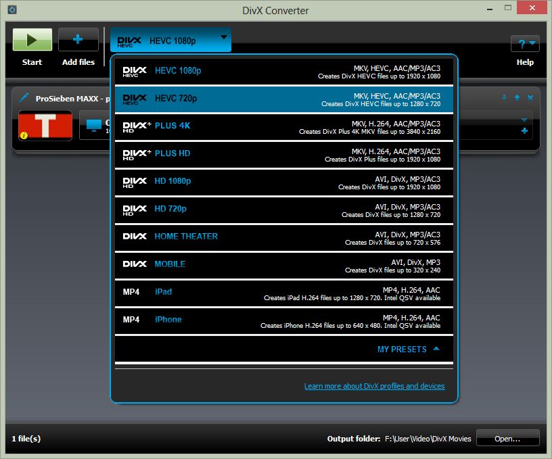
Task: Click the '1 file(s)' status text
Action: (x=26, y=439)
